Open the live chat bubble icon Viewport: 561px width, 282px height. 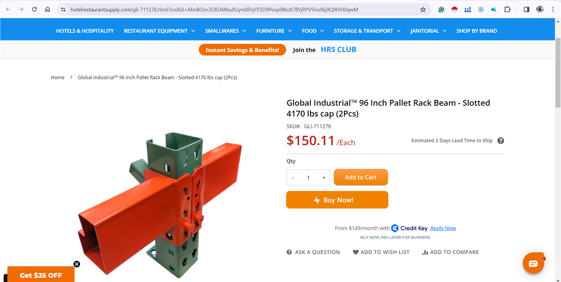coord(533,263)
